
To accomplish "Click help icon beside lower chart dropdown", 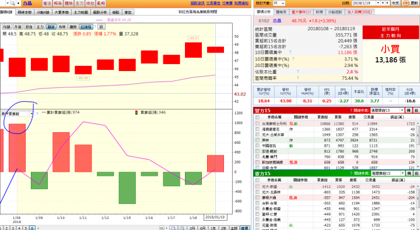I will [x=37, y=114].
